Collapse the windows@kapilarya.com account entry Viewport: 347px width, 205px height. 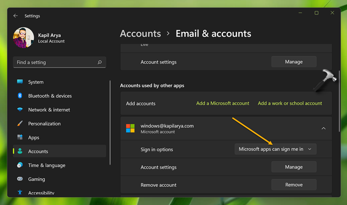(x=323, y=128)
